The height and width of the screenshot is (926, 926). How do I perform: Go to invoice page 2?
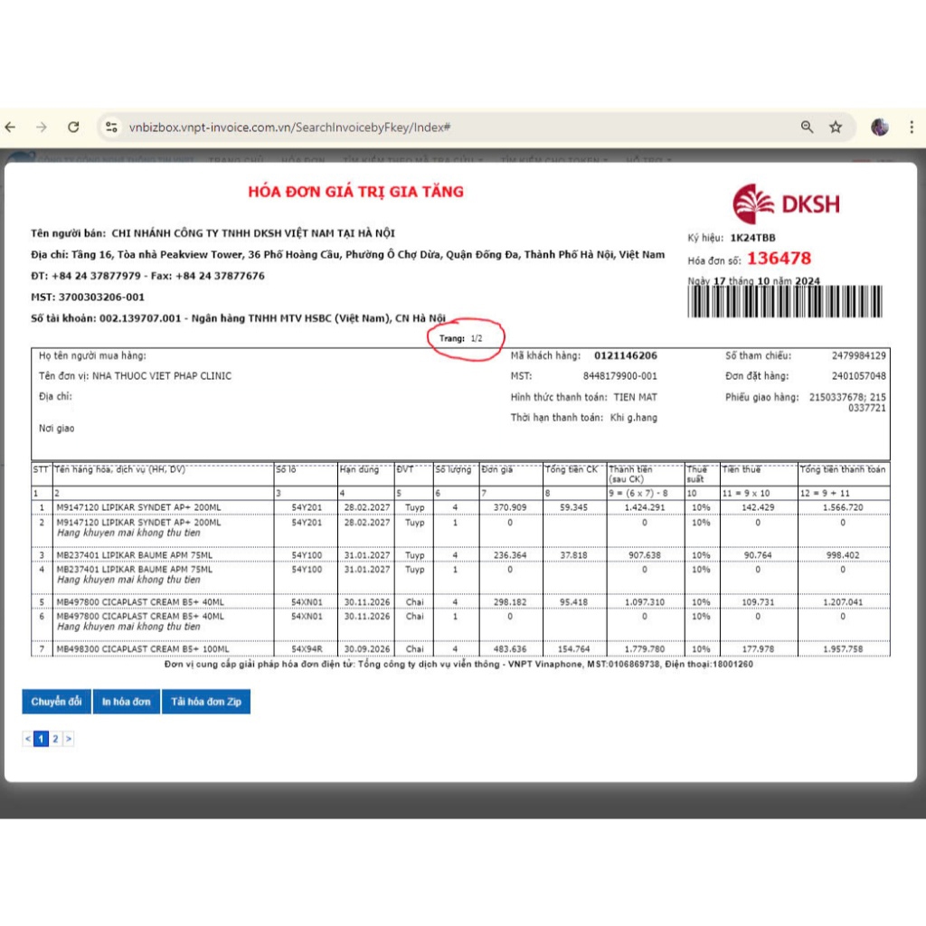(x=55, y=739)
